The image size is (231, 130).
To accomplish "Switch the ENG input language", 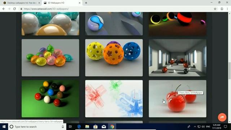I will point(208,127).
